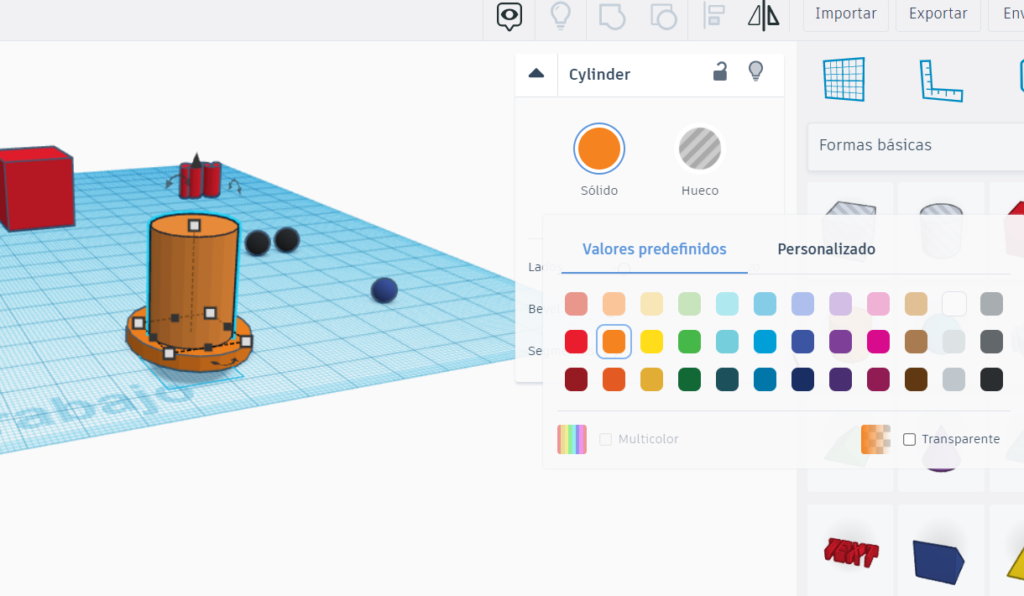Click the lightbulb icon in the top toolbar
Image resolution: width=1024 pixels, height=596 pixels.
point(560,16)
